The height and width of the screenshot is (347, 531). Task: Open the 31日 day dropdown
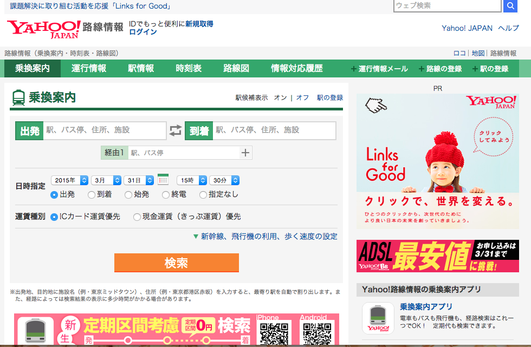click(139, 180)
